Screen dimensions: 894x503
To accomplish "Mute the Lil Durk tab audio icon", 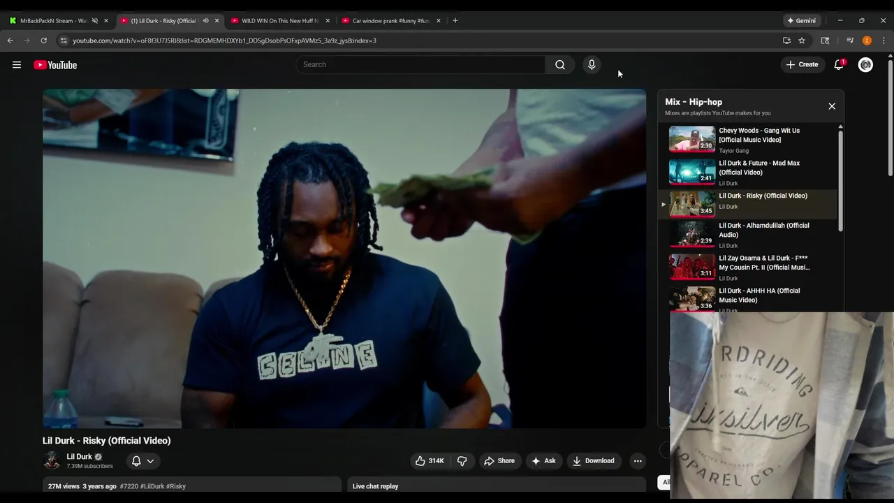I will (x=205, y=21).
